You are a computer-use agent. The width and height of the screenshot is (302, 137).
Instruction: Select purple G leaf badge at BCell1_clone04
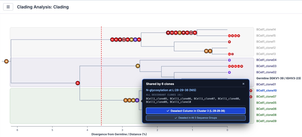pos(229,60)
